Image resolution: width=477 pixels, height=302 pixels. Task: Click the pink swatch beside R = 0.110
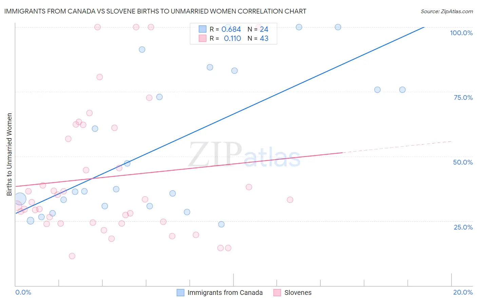[203, 38]
